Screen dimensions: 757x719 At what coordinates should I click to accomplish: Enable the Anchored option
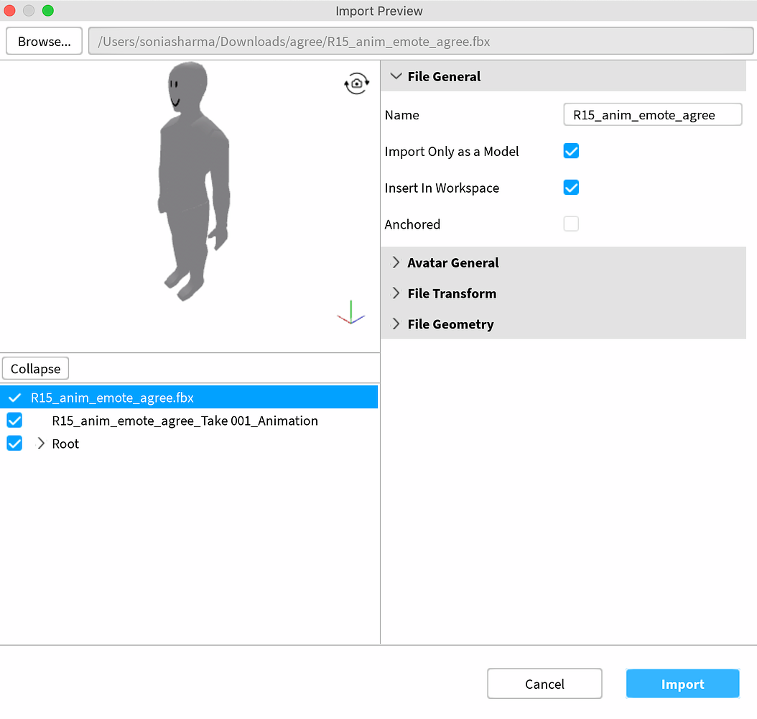click(570, 224)
